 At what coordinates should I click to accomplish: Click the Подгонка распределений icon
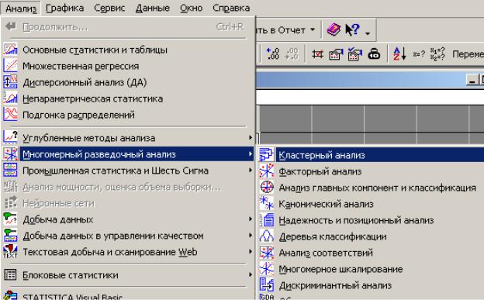coord(10,115)
